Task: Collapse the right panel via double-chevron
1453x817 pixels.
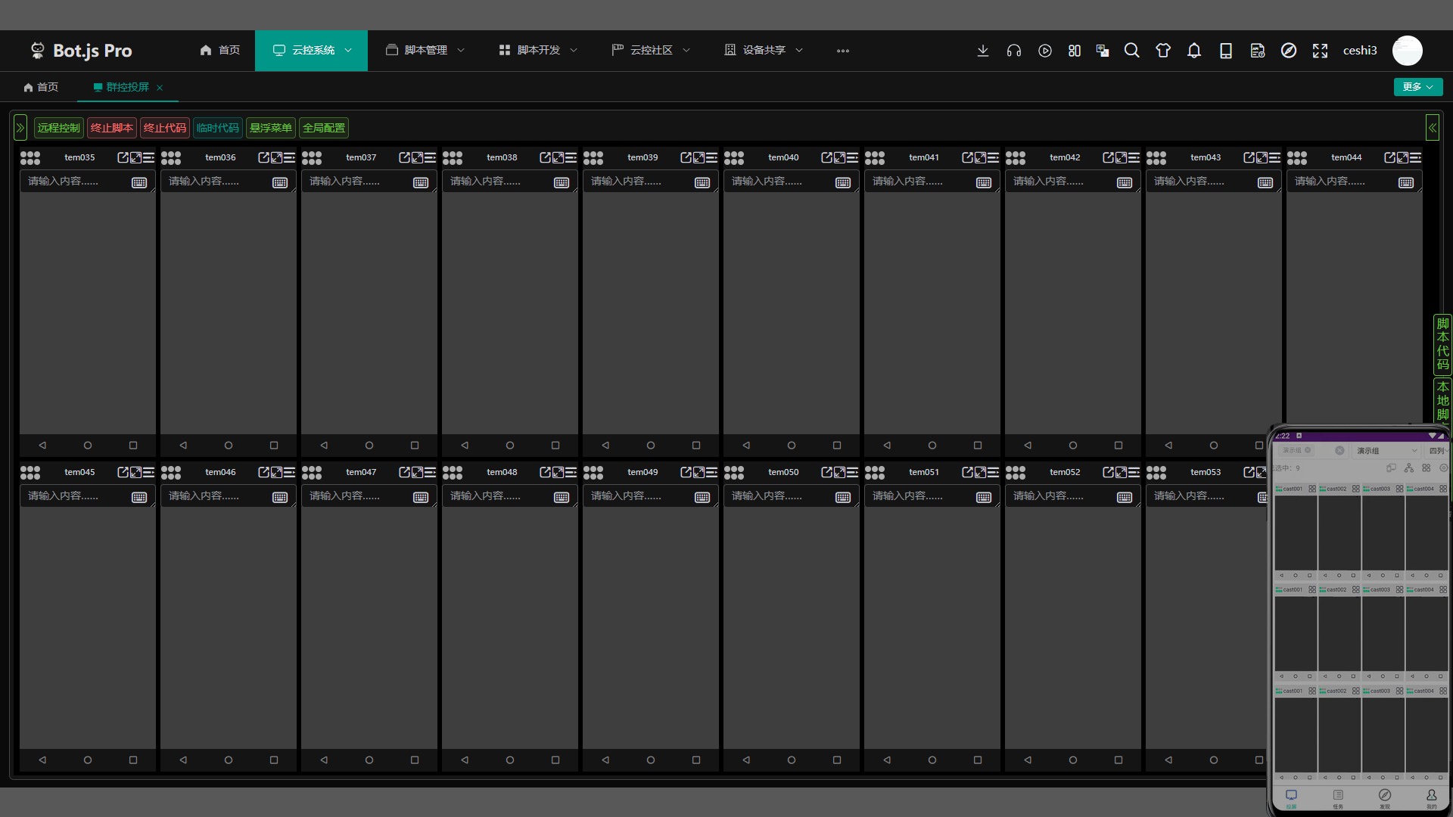Action: point(1432,128)
